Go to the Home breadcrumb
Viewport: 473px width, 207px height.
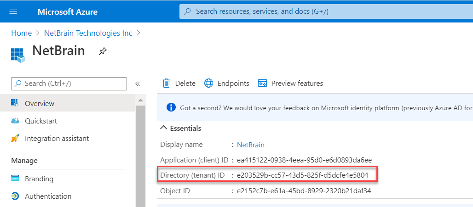(x=21, y=33)
